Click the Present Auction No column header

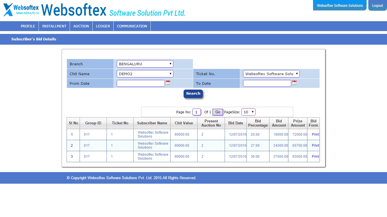pos(211,123)
